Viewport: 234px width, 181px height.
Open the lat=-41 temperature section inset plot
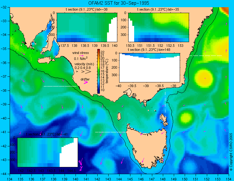click(x=48, y=152)
